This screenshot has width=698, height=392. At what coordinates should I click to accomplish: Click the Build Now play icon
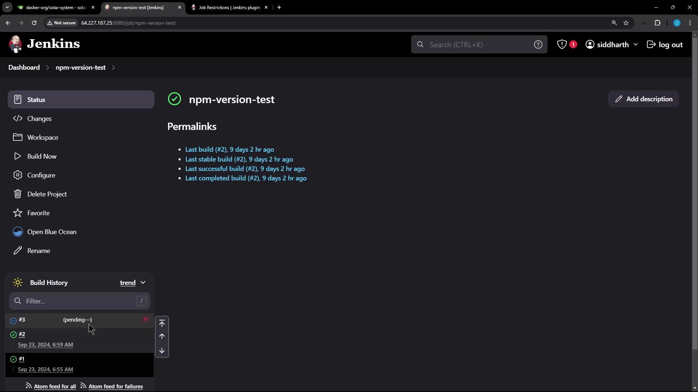(17, 156)
